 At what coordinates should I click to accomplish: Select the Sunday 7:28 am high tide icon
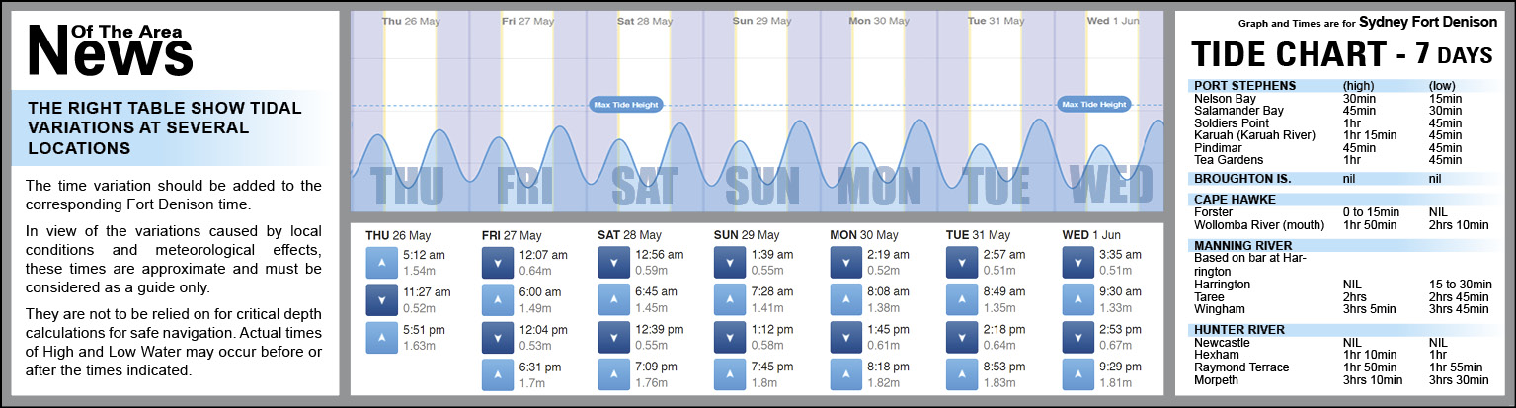[x=729, y=300]
